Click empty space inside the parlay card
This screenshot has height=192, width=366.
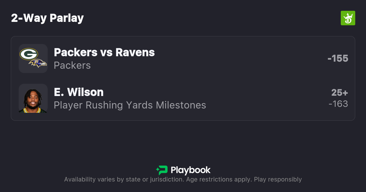tap(241, 78)
